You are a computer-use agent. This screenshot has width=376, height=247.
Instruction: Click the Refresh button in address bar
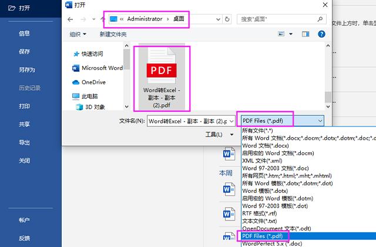click(x=227, y=19)
